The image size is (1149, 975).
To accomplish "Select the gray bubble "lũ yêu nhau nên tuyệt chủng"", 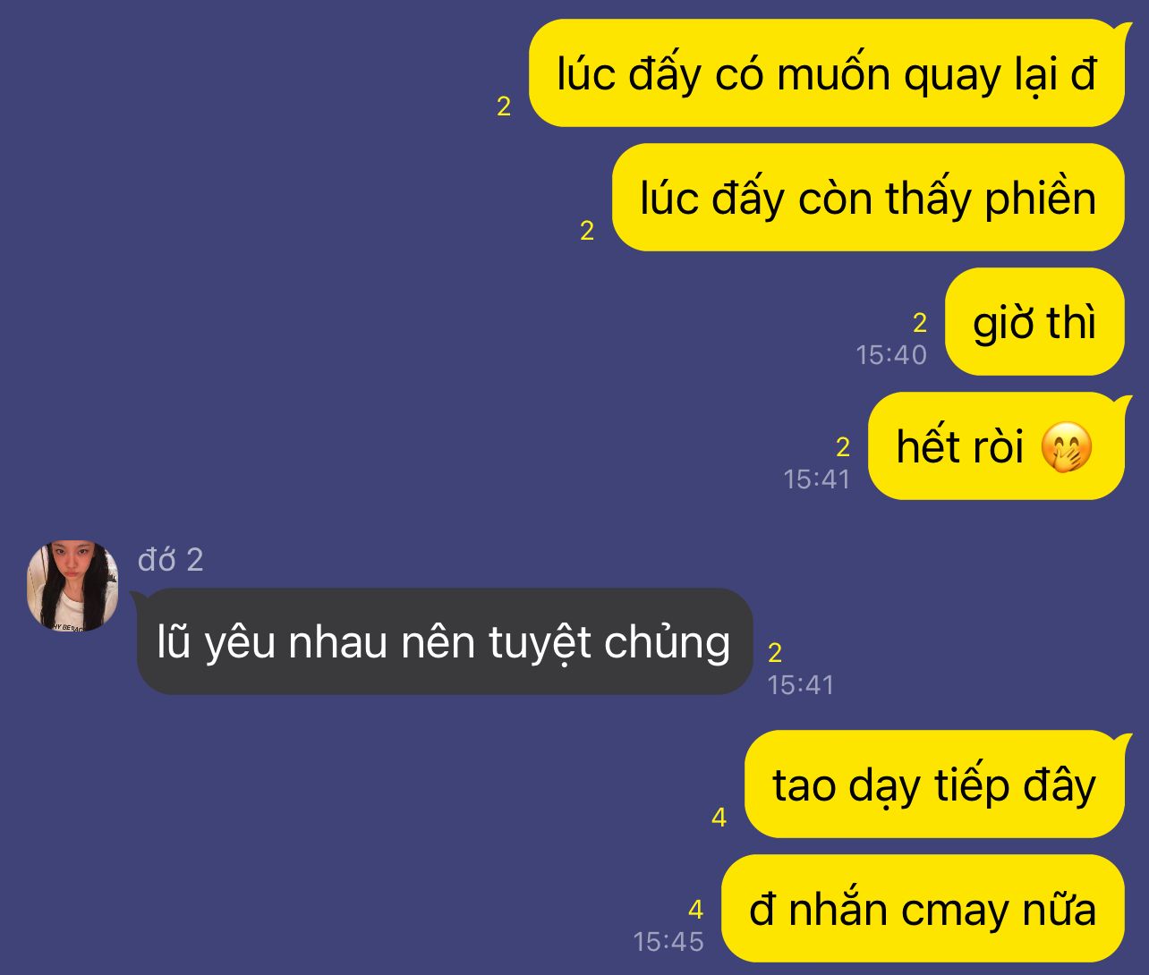I will click(x=445, y=641).
